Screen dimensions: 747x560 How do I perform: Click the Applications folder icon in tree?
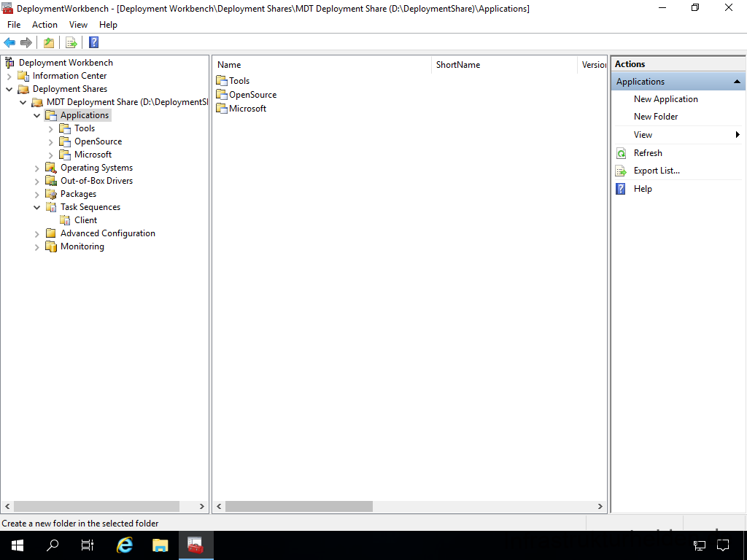pyautogui.click(x=51, y=115)
